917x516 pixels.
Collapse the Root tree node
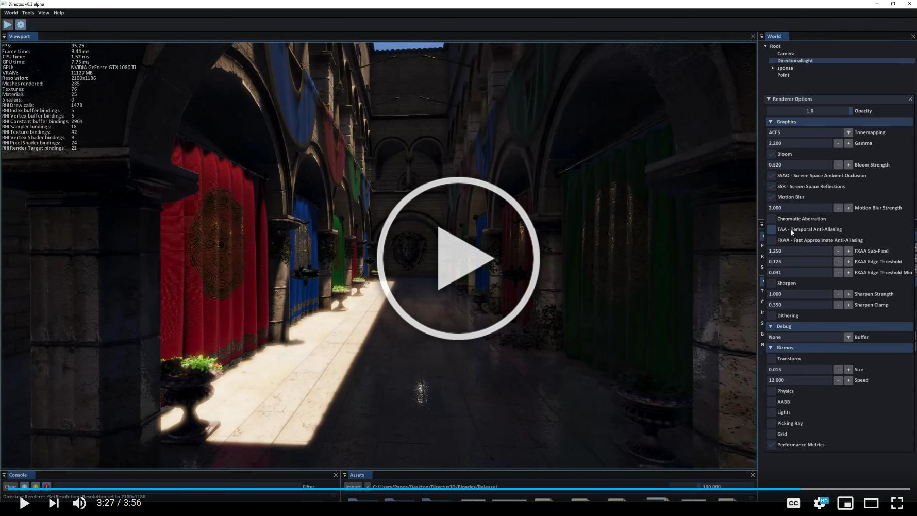(765, 46)
